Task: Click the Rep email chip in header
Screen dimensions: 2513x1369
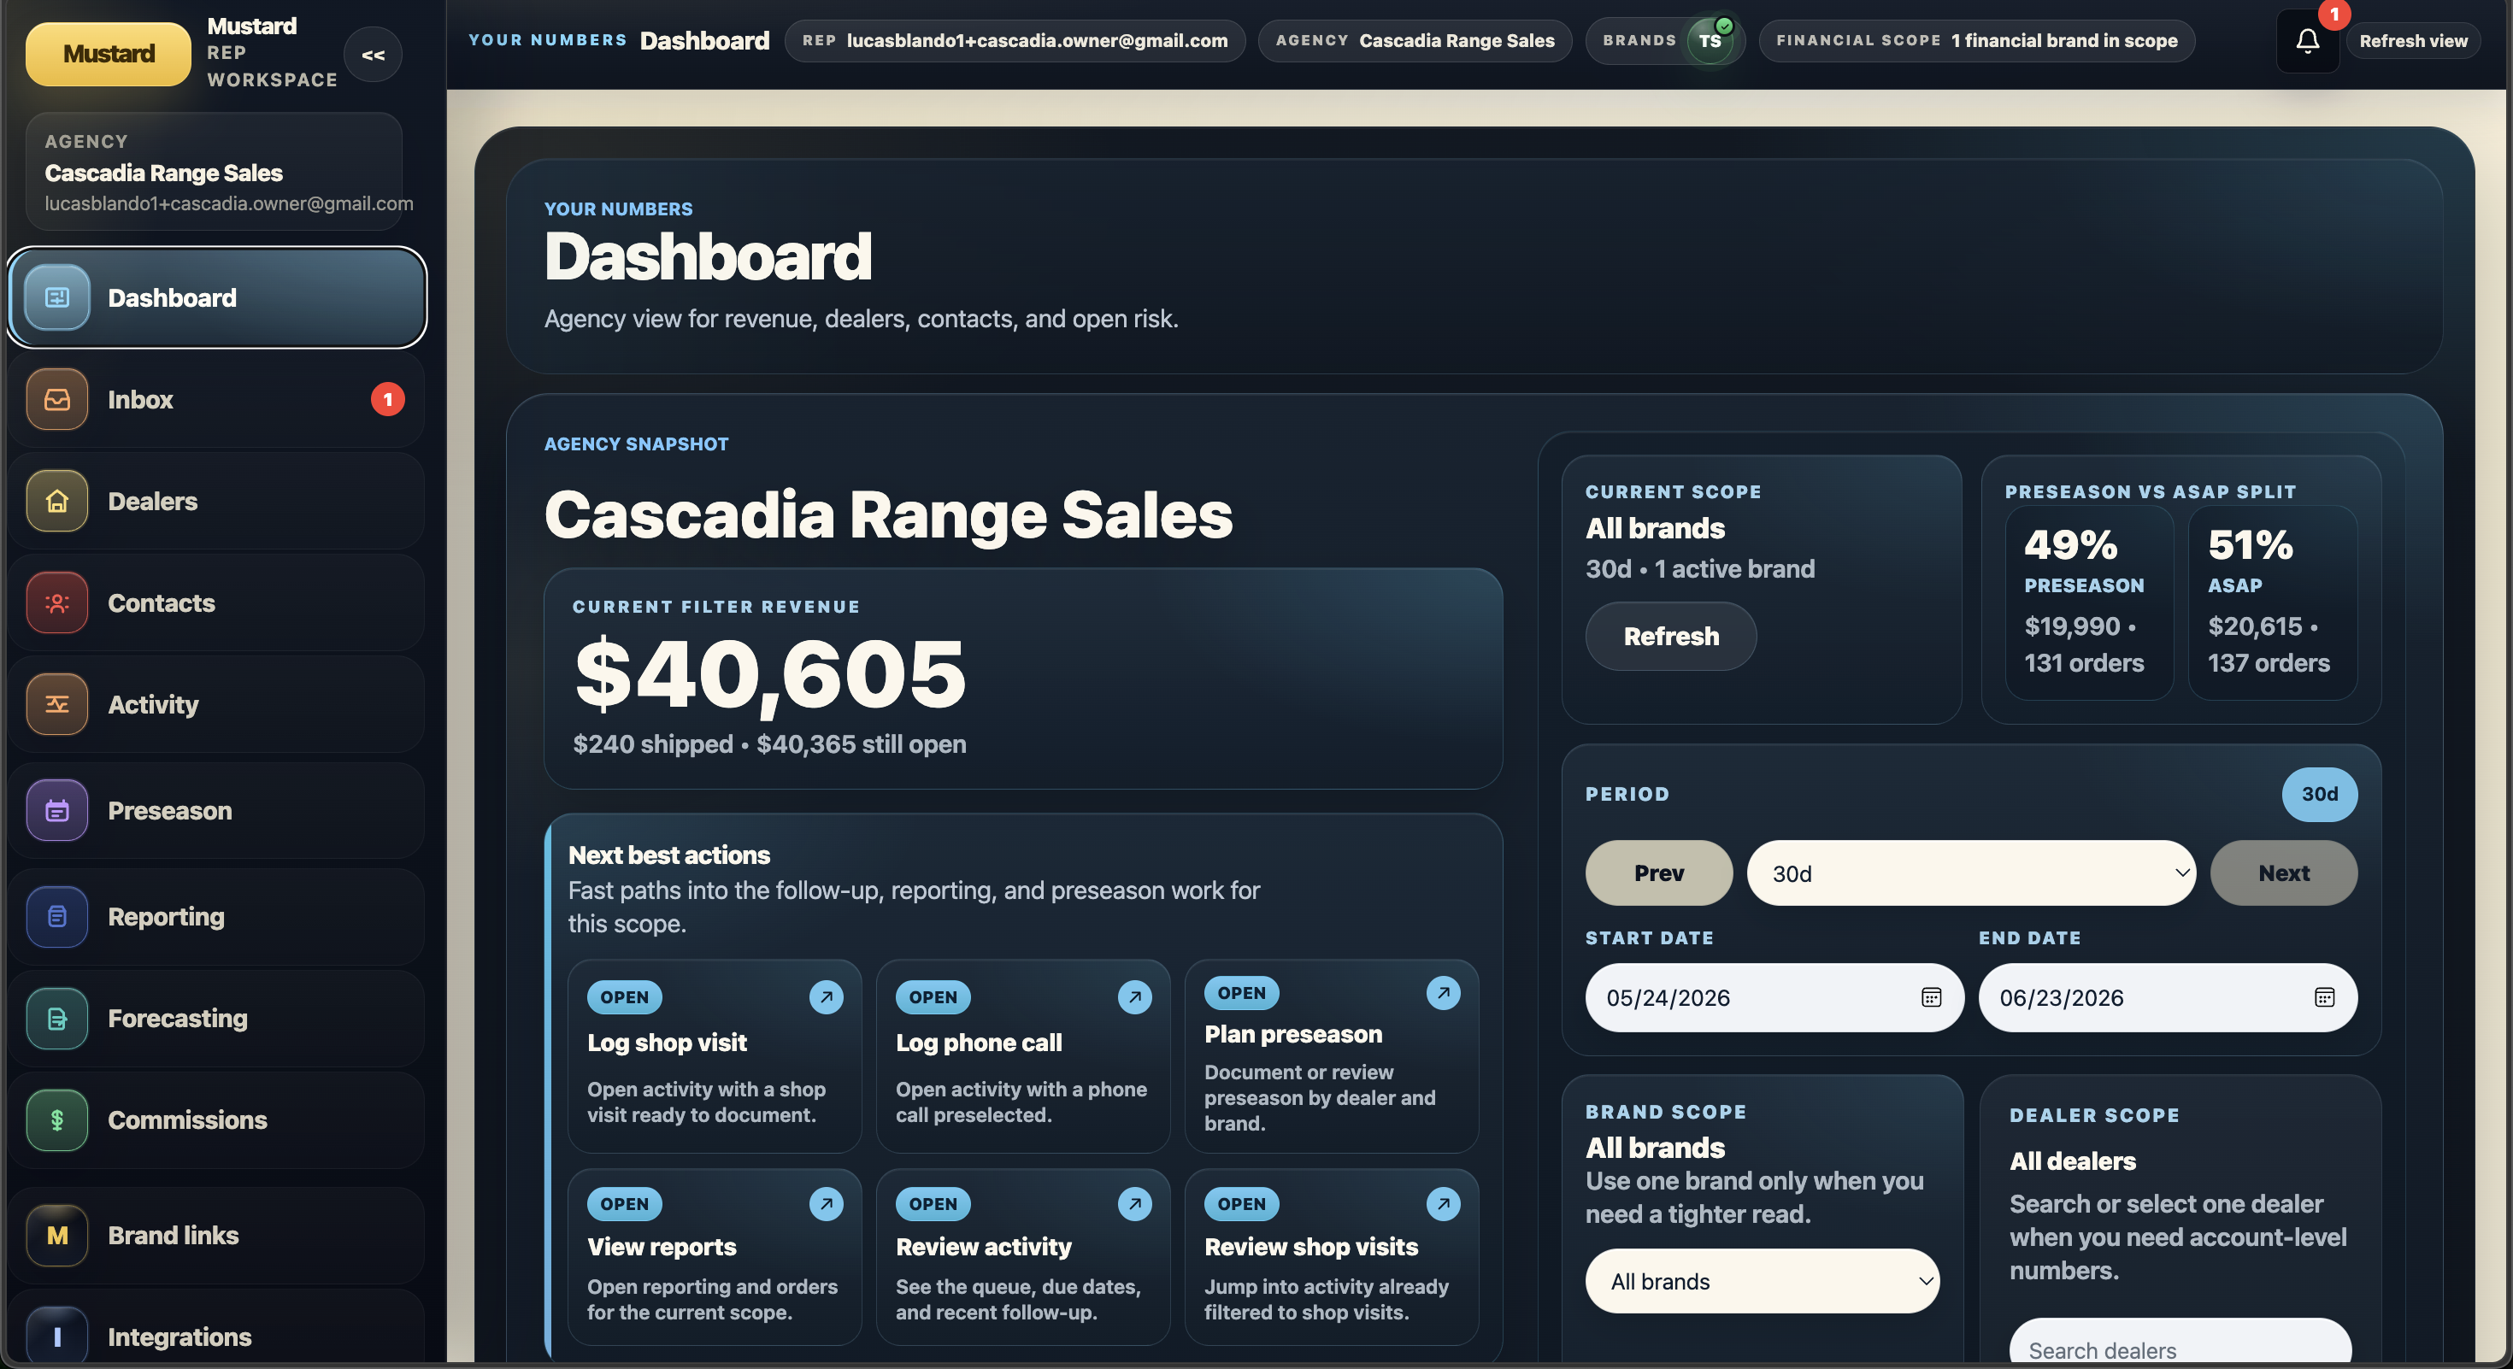Action: click(1015, 41)
